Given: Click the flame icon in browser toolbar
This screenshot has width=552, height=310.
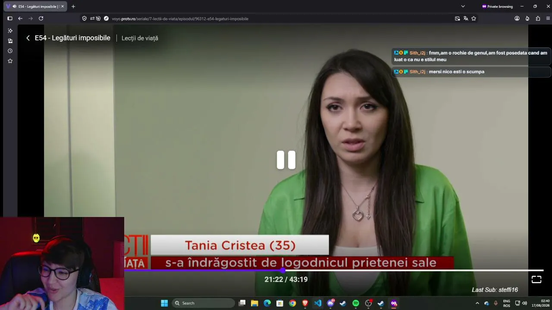Looking at the screenshot, I should 527,19.
